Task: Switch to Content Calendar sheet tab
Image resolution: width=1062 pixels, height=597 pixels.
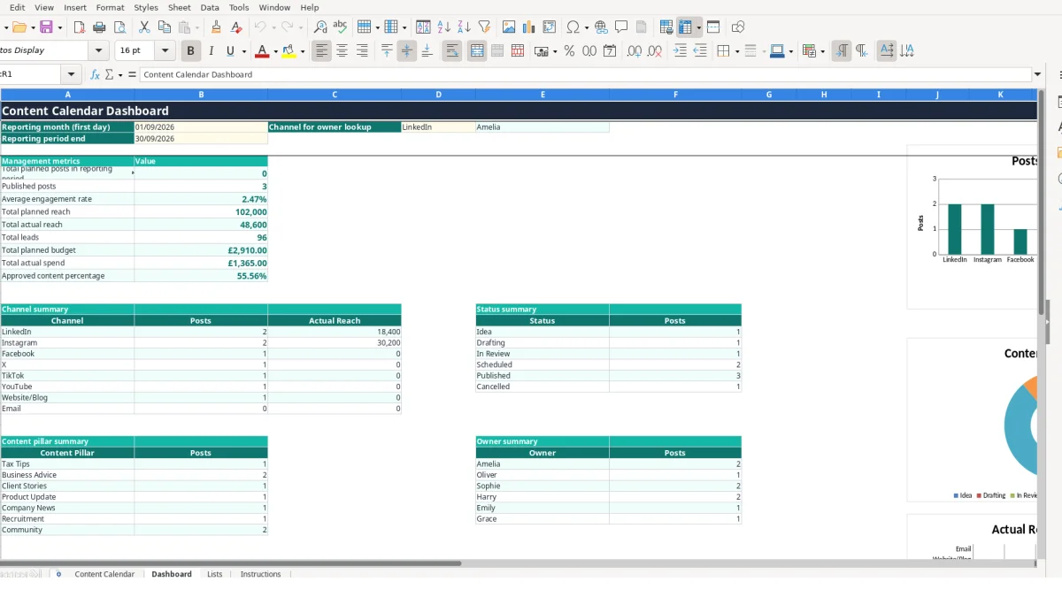Action: pyautogui.click(x=104, y=574)
